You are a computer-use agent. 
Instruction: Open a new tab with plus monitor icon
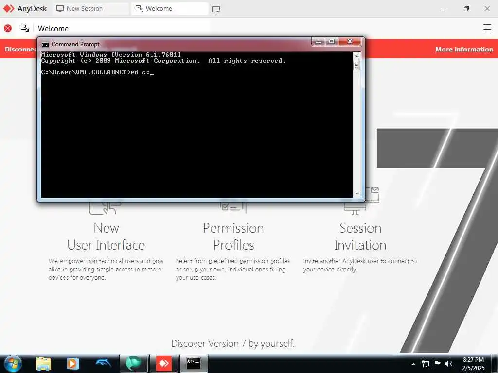216,9
